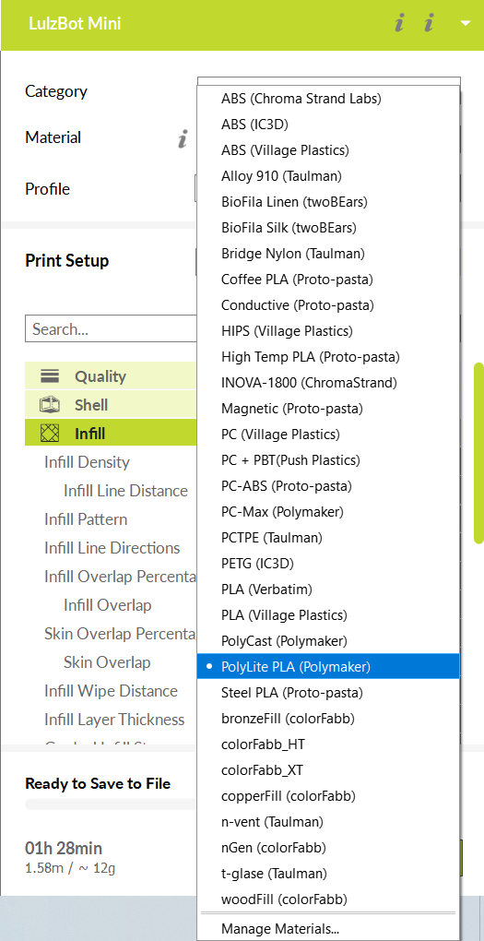Choose PLA (Verbatim) material
The width and height of the screenshot is (484, 941).
(329, 589)
